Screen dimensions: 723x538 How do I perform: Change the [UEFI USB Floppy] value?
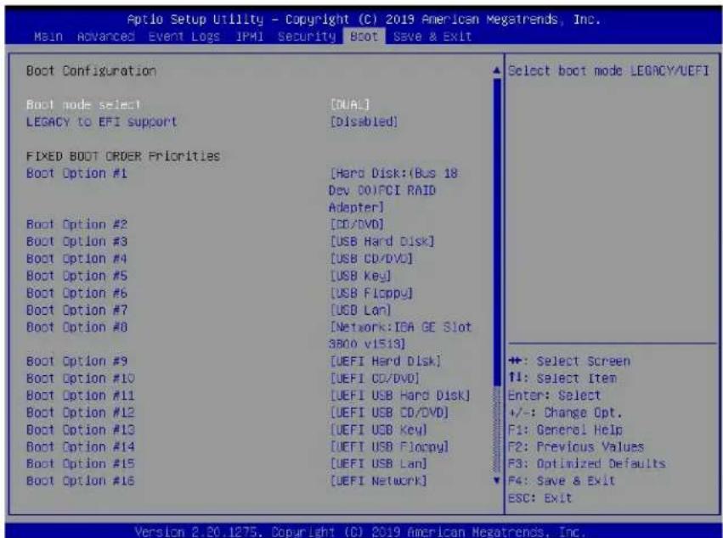[389, 447]
